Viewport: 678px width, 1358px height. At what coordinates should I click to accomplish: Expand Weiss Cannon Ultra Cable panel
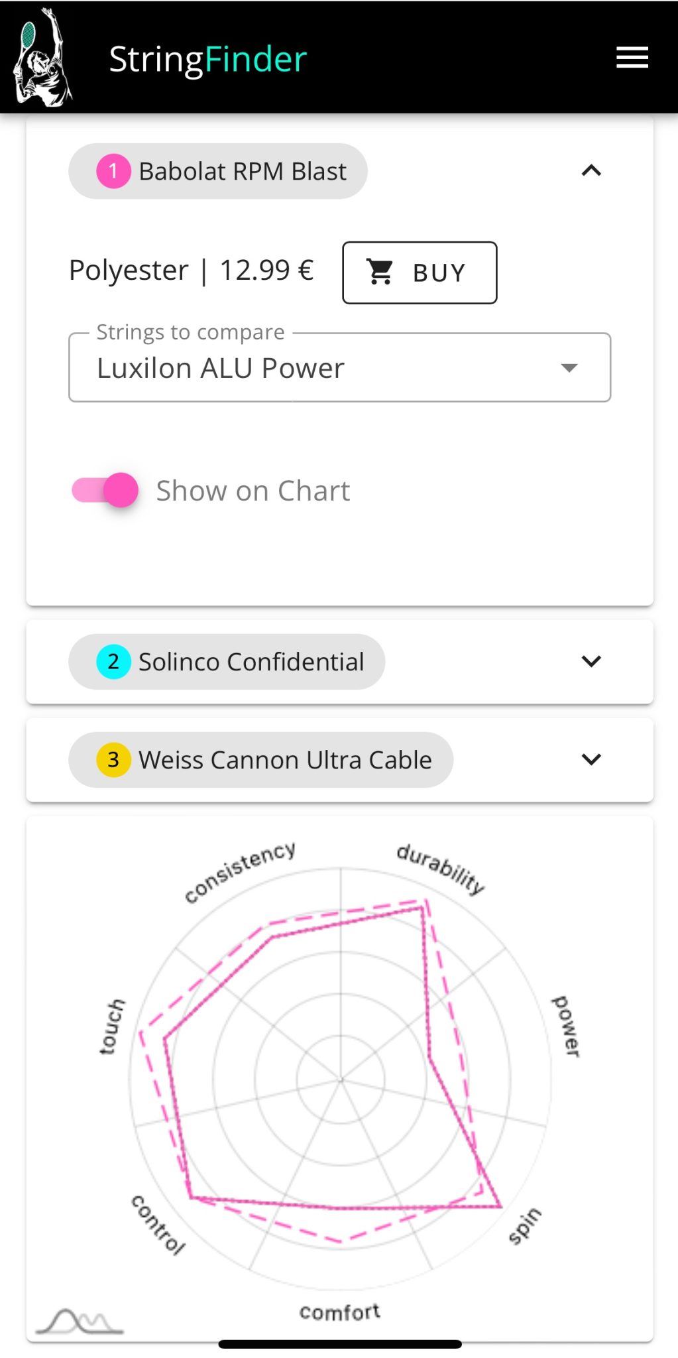[591, 759]
